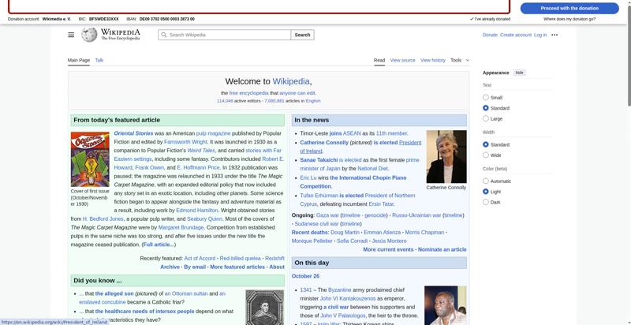This screenshot has width=631, height=325.
Task: Select Small text size option
Action: 486,98
